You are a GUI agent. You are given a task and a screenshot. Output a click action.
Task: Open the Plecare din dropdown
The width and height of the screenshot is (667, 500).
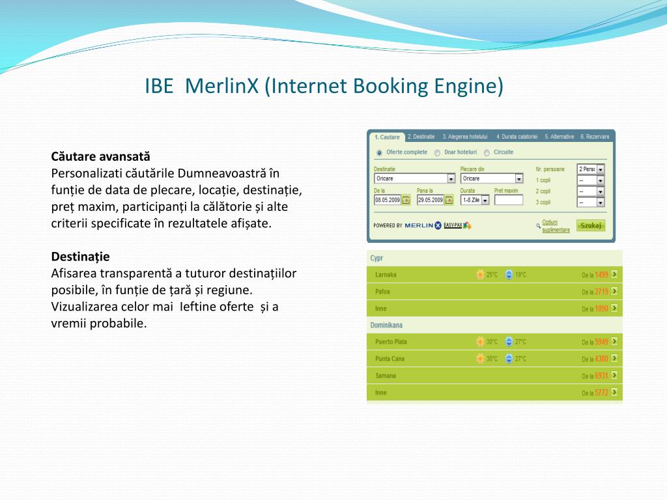pyautogui.click(x=492, y=178)
